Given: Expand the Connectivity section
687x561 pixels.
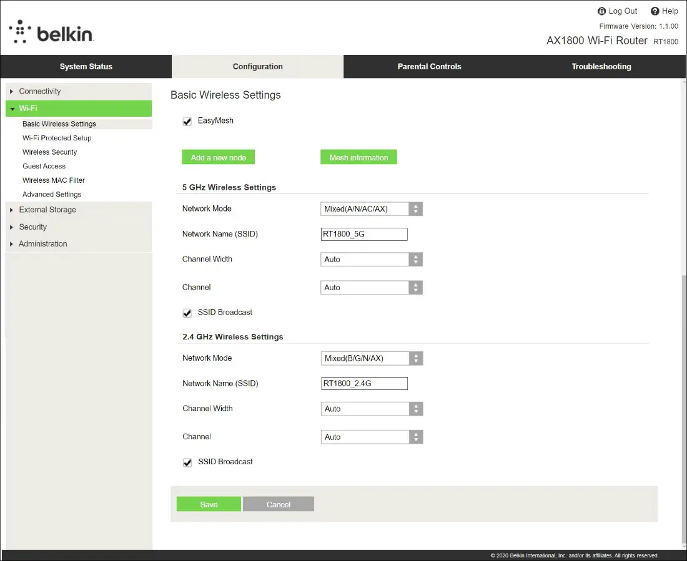Looking at the screenshot, I should pos(79,91).
